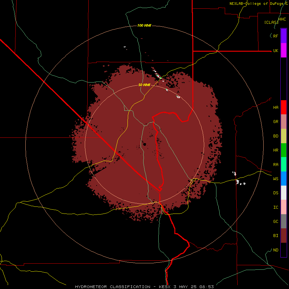Click the RA legend label
The height and width of the screenshot is (289, 289).
click(x=276, y=165)
